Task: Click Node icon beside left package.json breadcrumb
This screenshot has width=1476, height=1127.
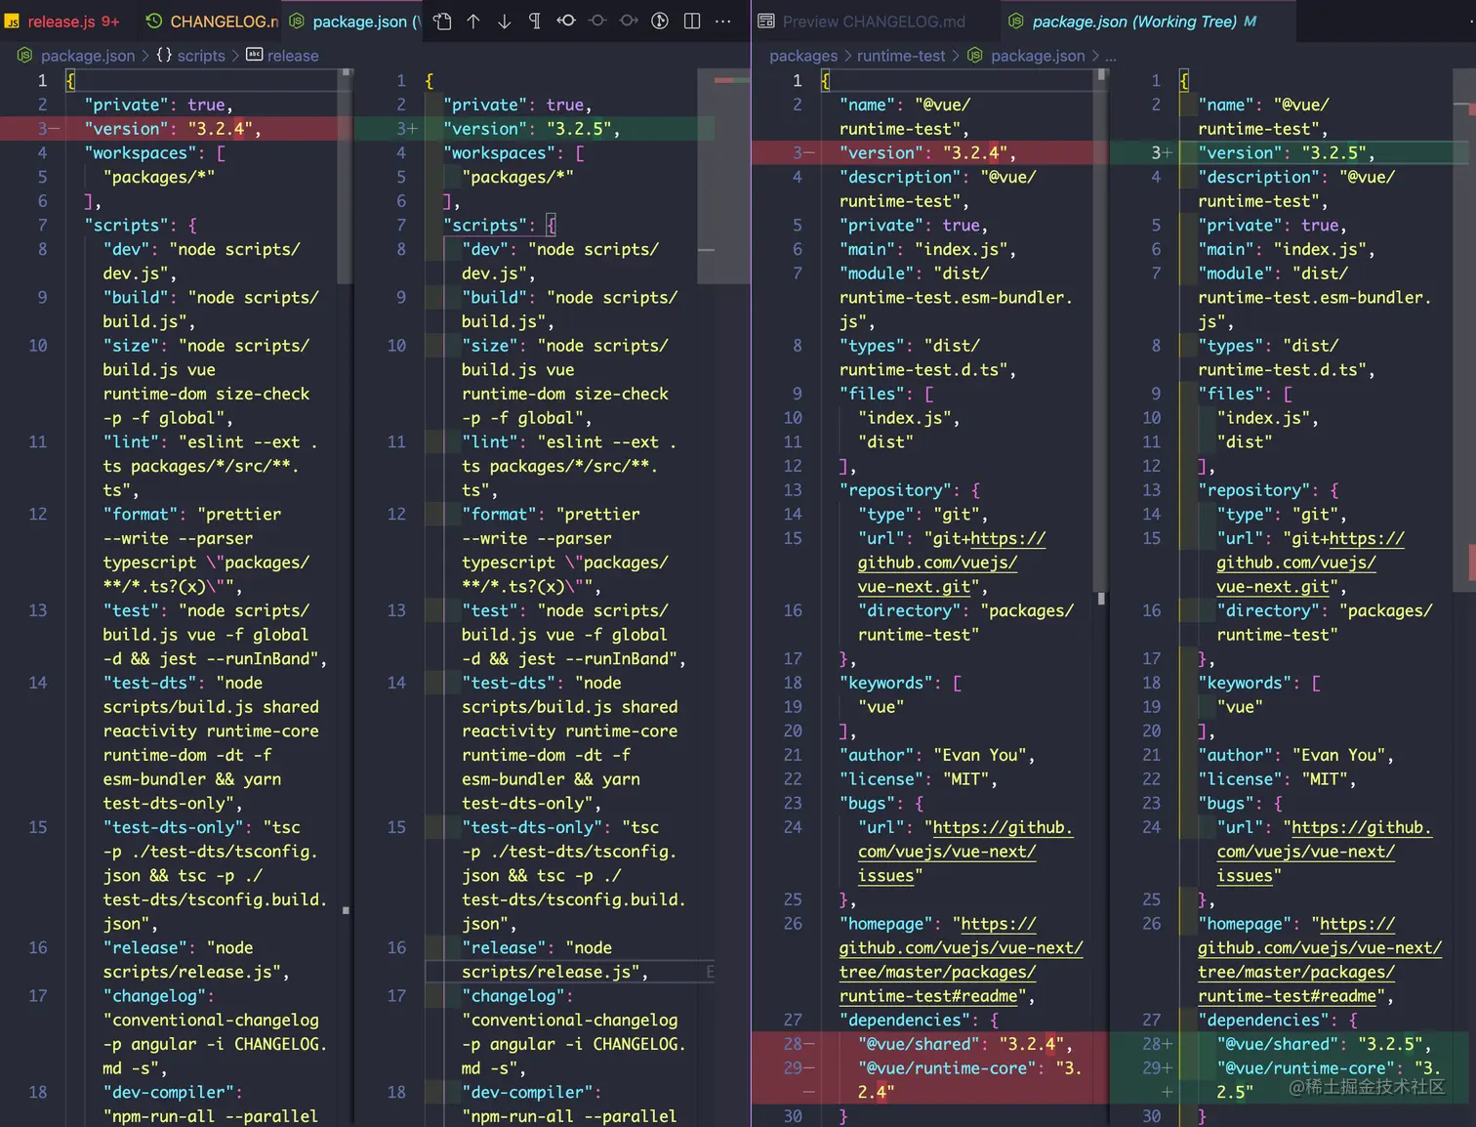Action: coord(25,56)
